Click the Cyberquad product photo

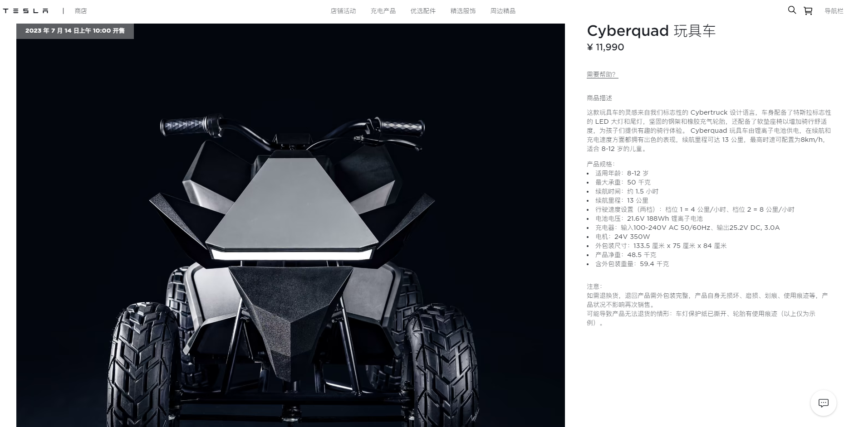coord(290,225)
